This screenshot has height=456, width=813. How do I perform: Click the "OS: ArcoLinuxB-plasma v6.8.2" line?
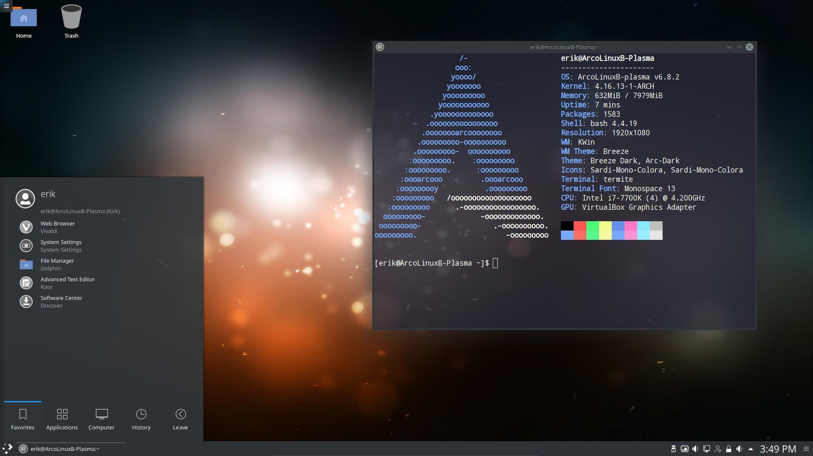620,77
